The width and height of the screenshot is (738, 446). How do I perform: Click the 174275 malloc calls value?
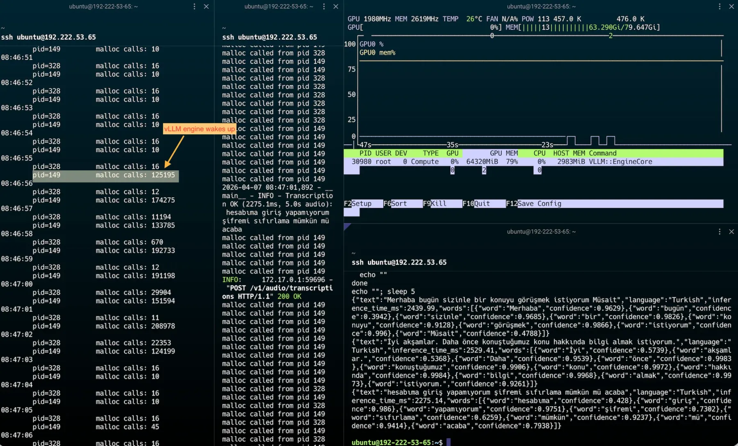[163, 200]
